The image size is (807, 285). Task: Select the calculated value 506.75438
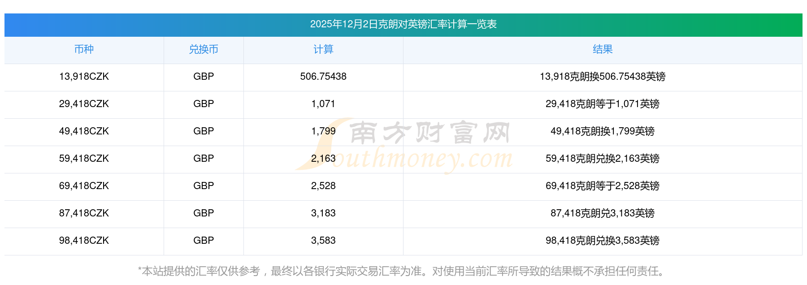click(x=323, y=77)
